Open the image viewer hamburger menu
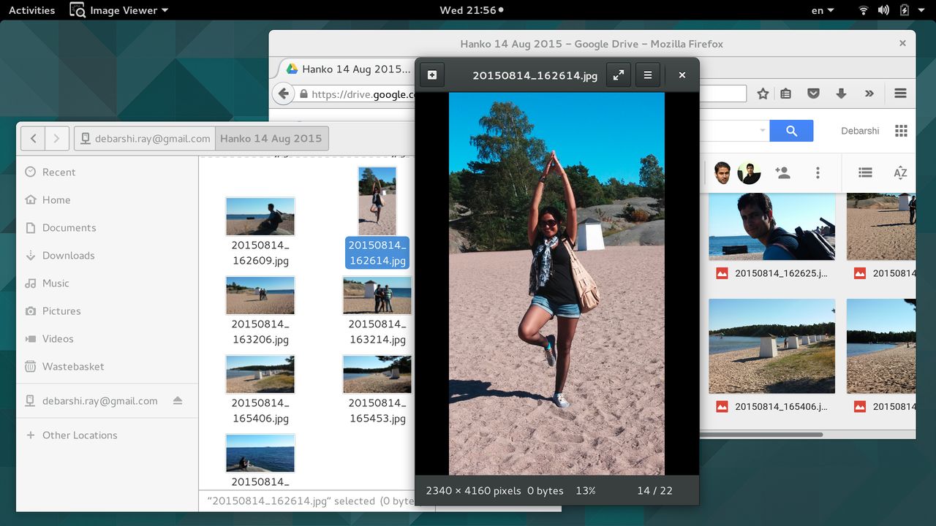The image size is (936, 526). coord(647,75)
